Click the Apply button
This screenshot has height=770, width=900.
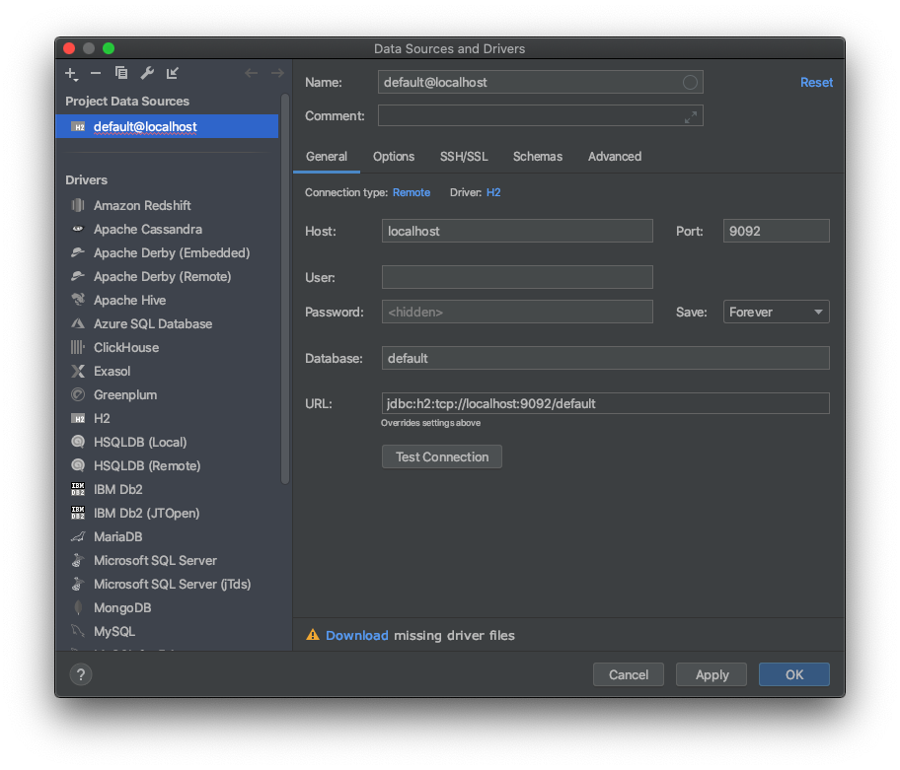712,674
